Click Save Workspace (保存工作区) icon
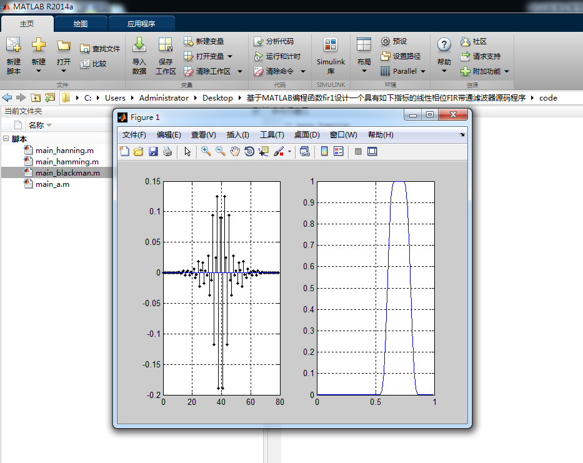583x463 pixels. pos(166,44)
